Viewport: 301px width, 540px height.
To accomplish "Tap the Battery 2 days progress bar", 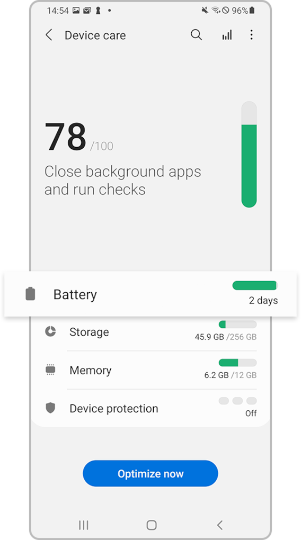I will coord(255,285).
